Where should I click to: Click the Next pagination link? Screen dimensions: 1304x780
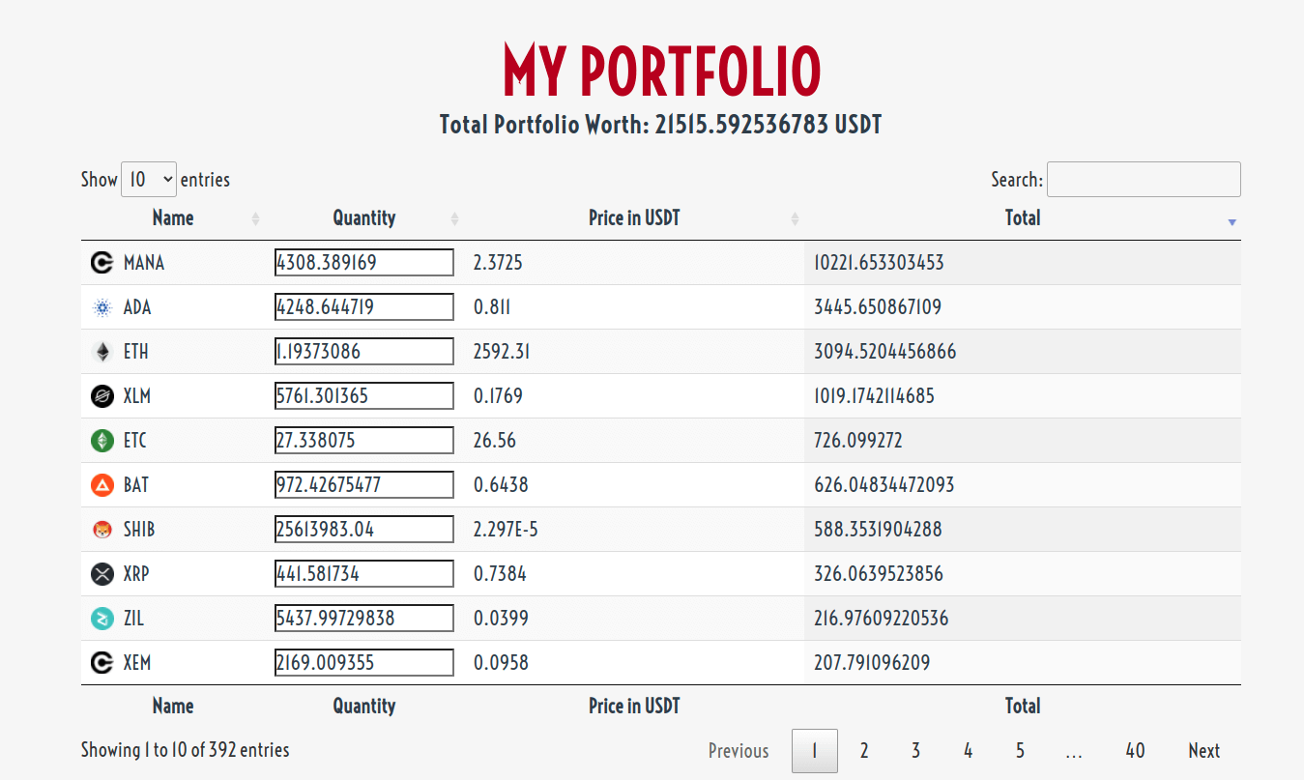pos(1203,751)
